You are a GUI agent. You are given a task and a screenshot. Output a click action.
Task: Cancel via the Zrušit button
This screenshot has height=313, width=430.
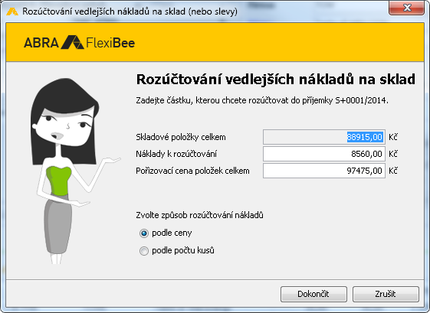coord(386,294)
